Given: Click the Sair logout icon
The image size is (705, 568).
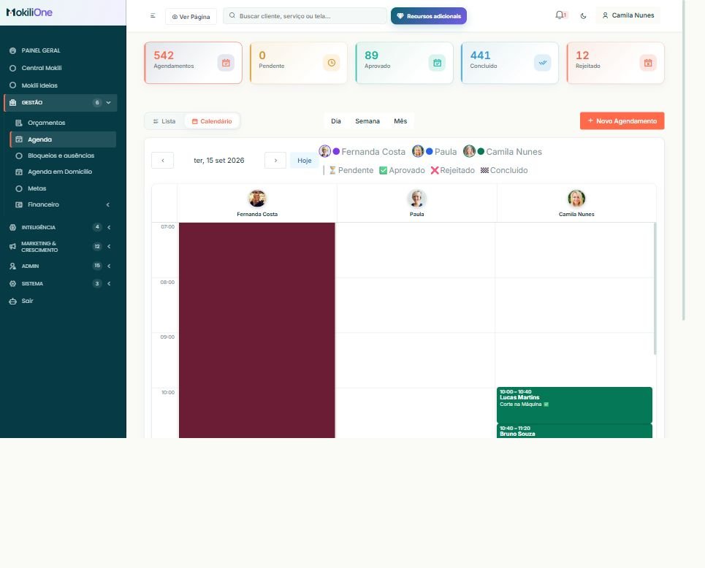Looking at the screenshot, I should click(x=12, y=301).
